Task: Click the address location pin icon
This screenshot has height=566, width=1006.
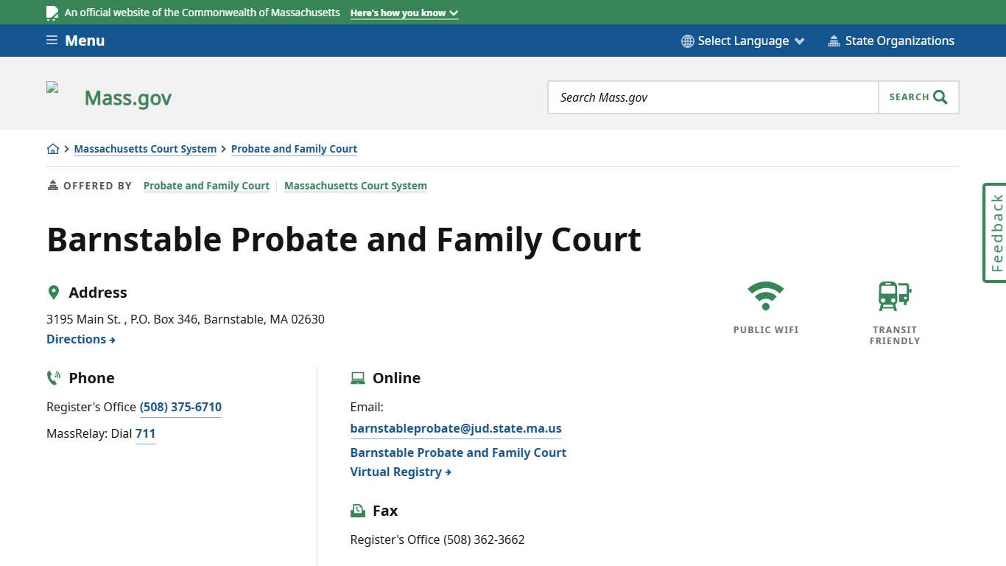Action: click(54, 292)
